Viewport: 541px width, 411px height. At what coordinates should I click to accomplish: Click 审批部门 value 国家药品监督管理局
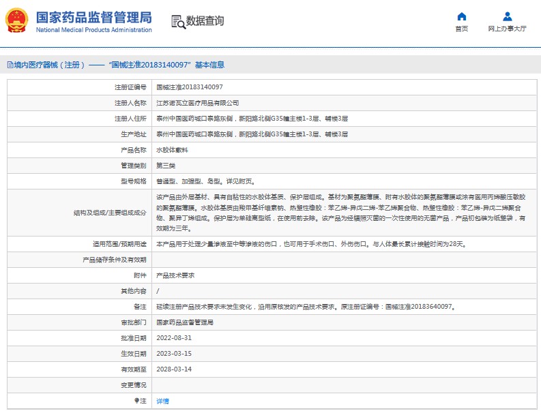coord(185,322)
